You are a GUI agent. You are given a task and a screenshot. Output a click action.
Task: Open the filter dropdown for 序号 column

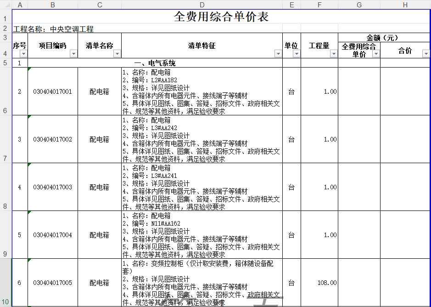tap(23, 54)
